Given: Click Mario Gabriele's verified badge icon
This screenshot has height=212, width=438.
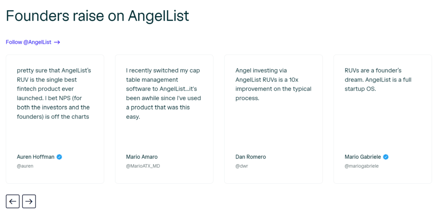Looking at the screenshot, I should pyautogui.click(x=386, y=157).
